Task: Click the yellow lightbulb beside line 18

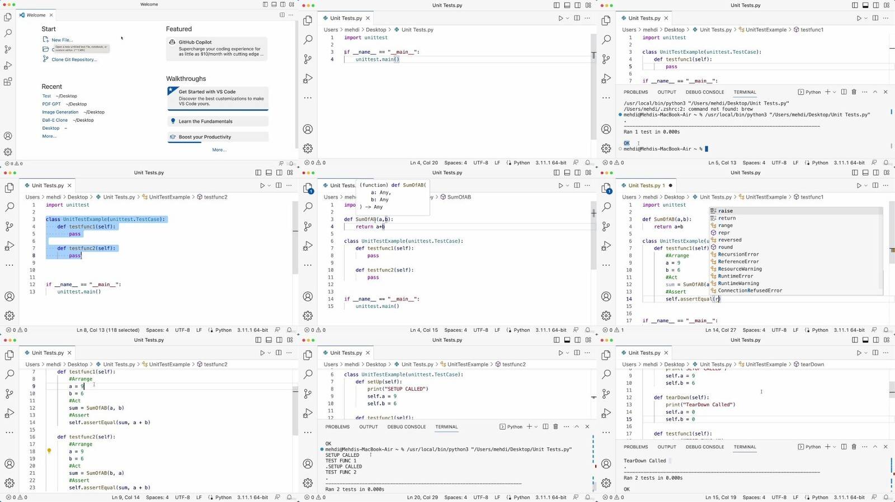Action: pyautogui.click(x=49, y=451)
